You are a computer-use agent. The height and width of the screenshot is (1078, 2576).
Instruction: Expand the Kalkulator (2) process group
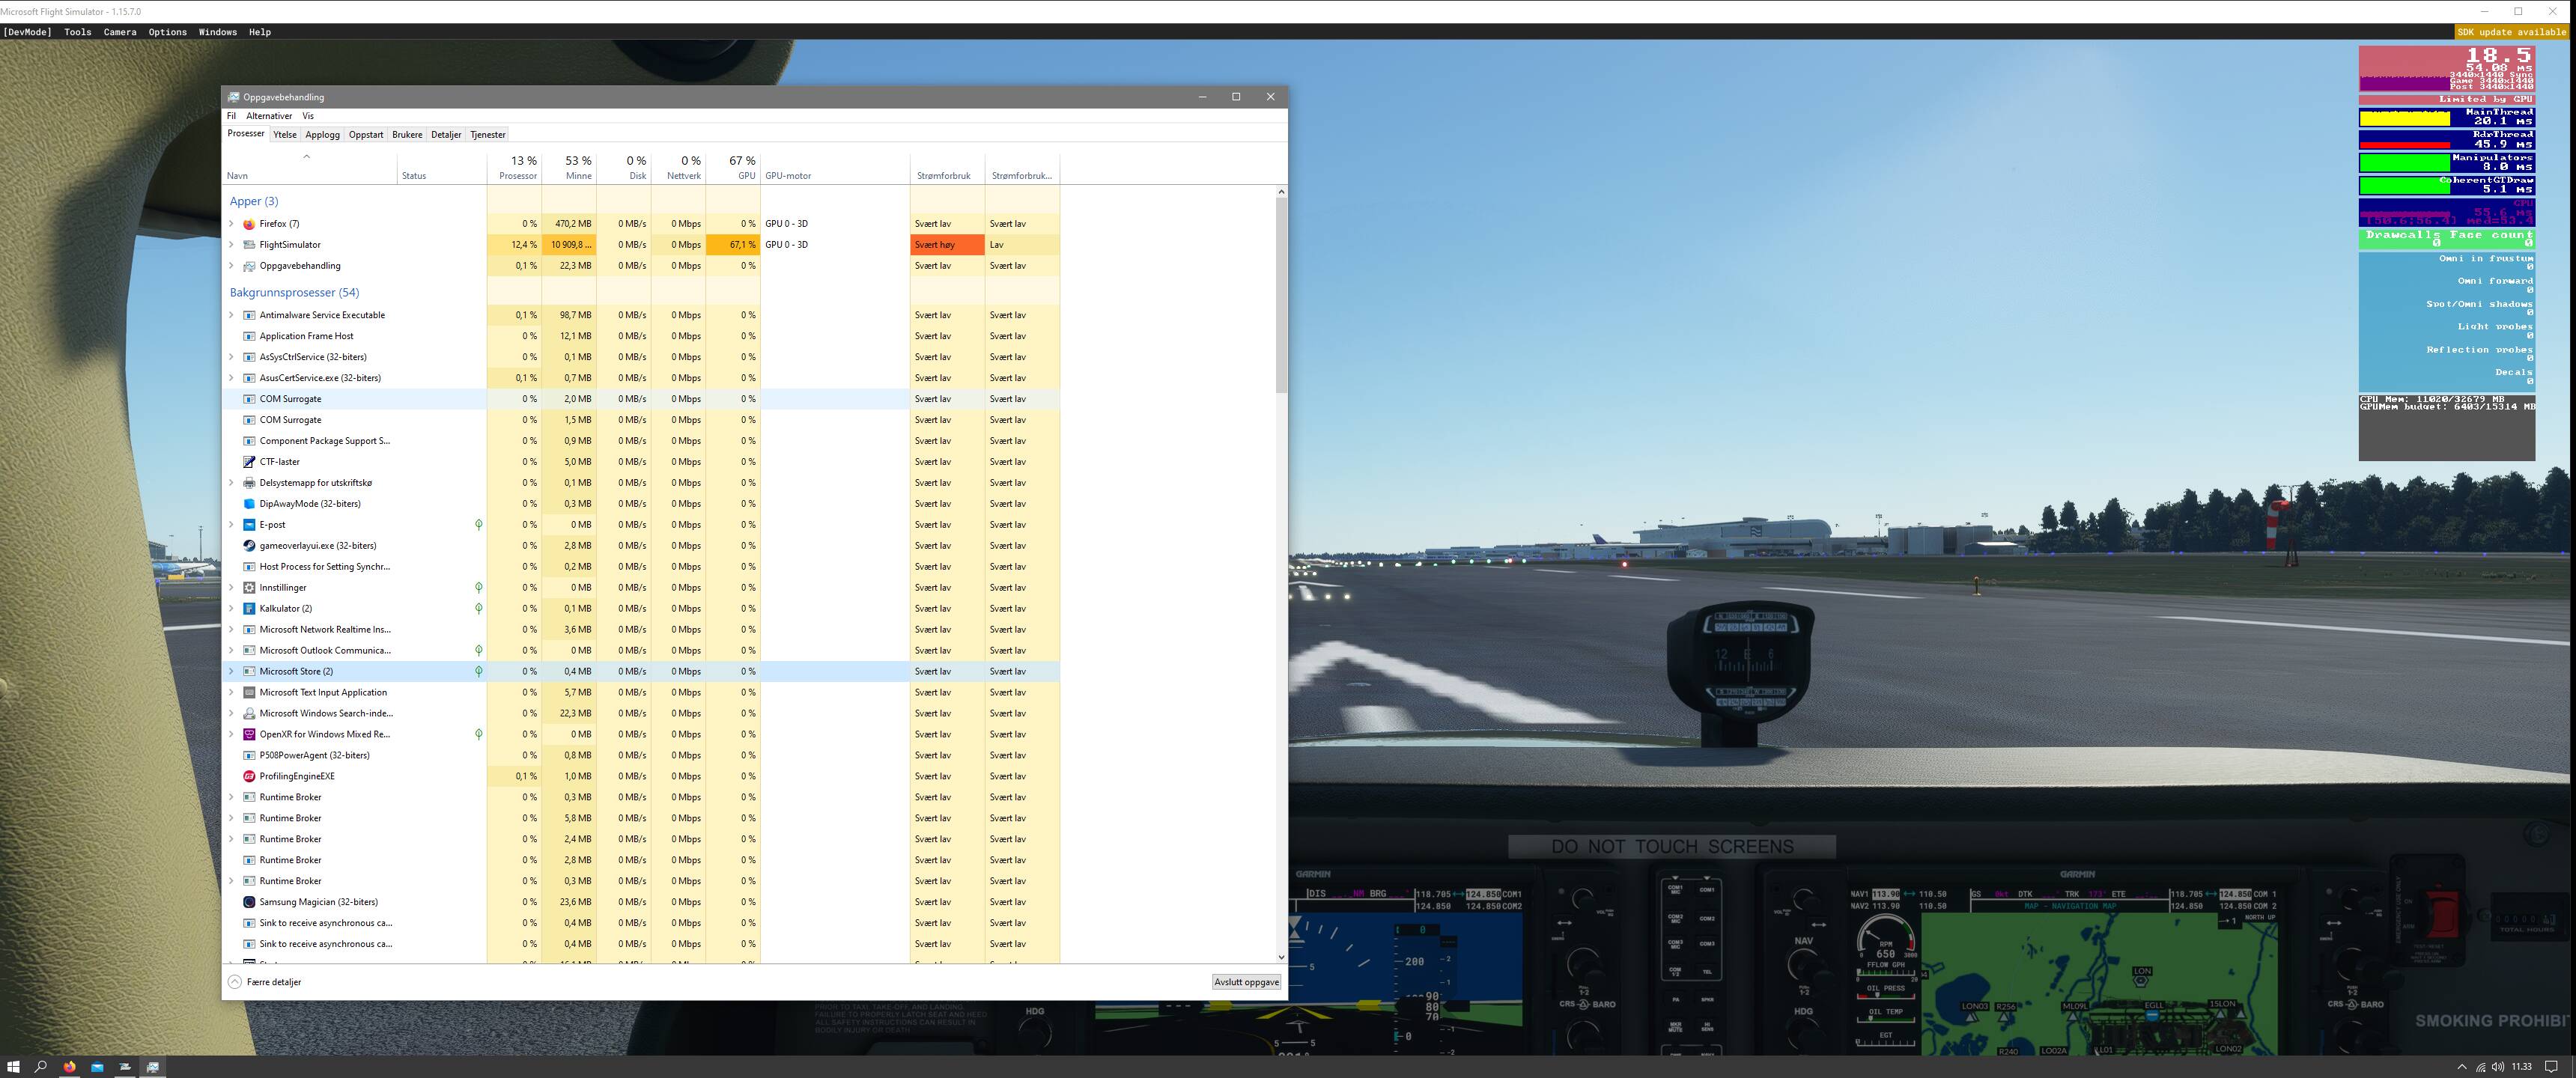232,608
